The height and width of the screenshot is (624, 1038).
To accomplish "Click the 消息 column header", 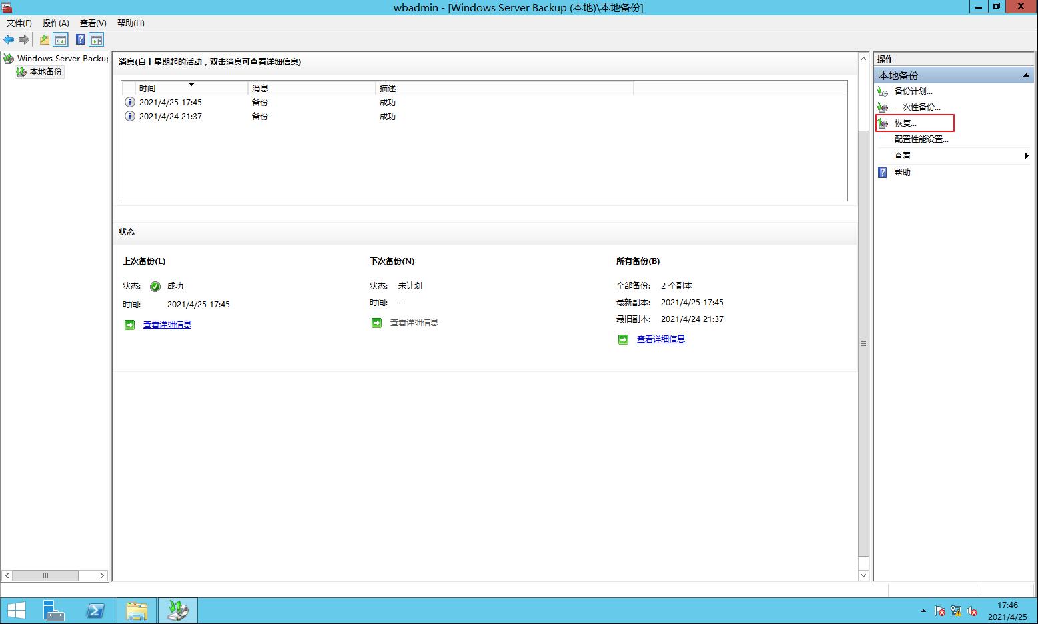I will pyautogui.click(x=312, y=88).
